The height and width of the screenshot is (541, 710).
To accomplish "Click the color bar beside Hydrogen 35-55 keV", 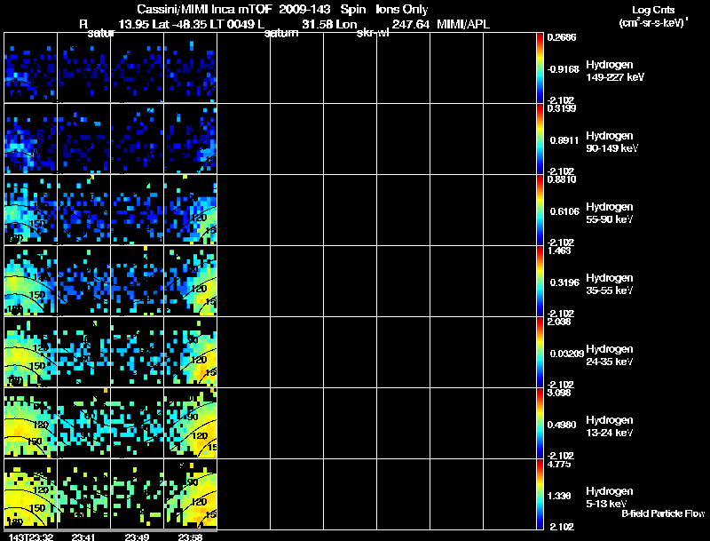I will pos(540,281).
